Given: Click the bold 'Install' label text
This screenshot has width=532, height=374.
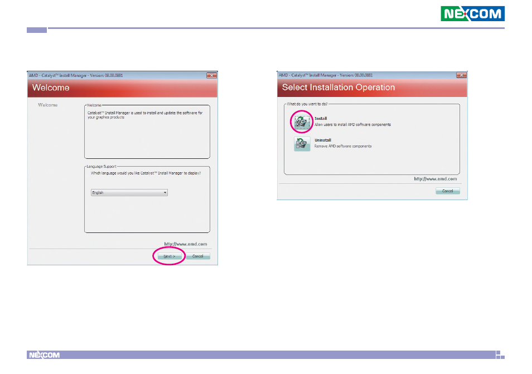Looking at the screenshot, I should click(x=321, y=118).
